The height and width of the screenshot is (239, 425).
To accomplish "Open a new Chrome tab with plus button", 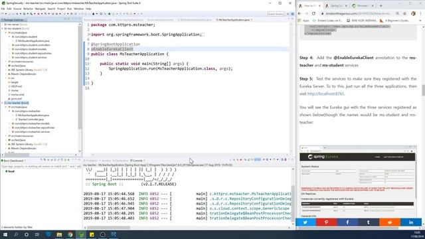I will pos(381,6).
